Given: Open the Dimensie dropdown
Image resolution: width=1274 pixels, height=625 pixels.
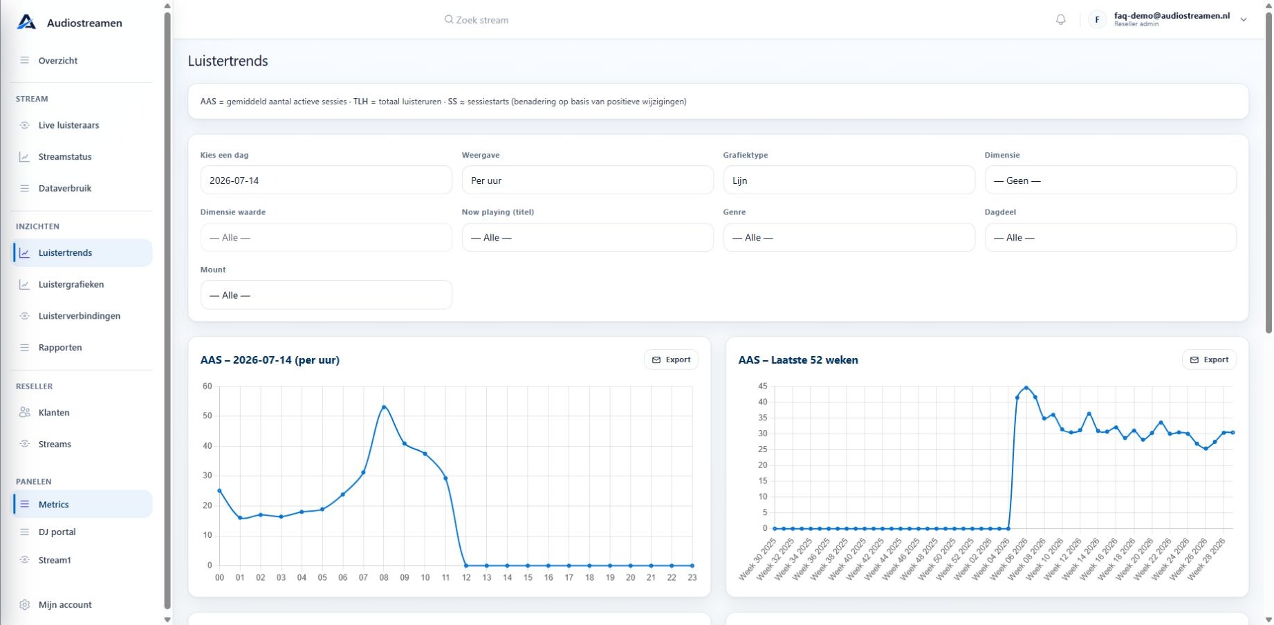Looking at the screenshot, I should pyautogui.click(x=1110, y=180).
